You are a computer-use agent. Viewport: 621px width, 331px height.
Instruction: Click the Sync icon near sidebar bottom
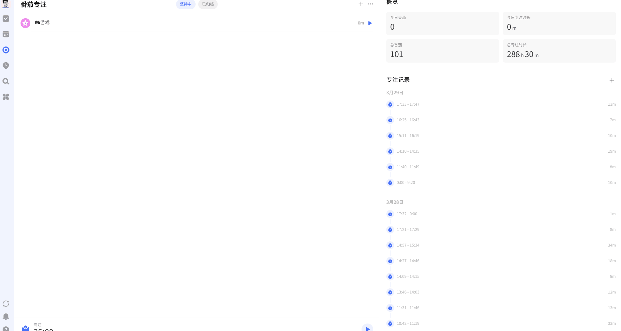(x=6, y=304)
